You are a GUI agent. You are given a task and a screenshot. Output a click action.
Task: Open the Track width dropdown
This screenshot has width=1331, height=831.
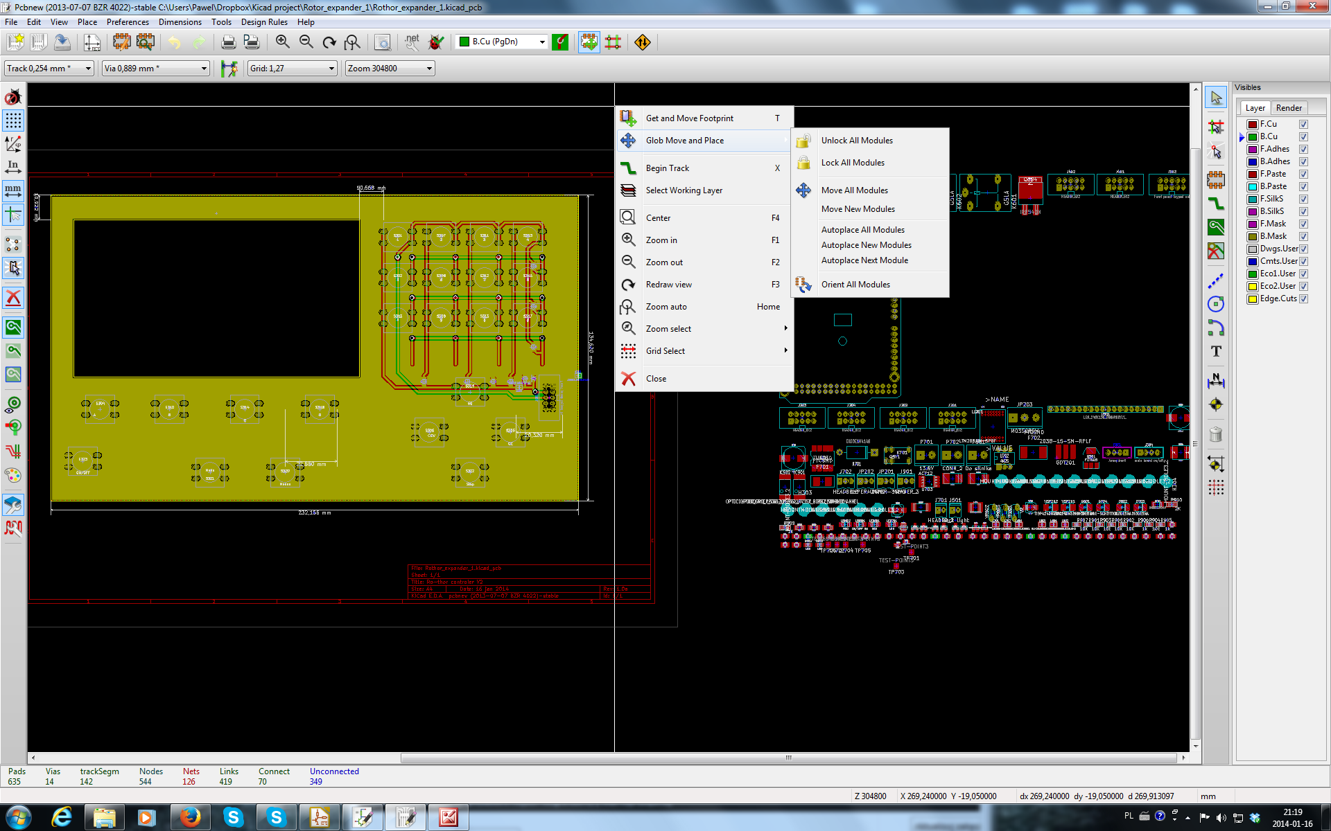point(88,68)
